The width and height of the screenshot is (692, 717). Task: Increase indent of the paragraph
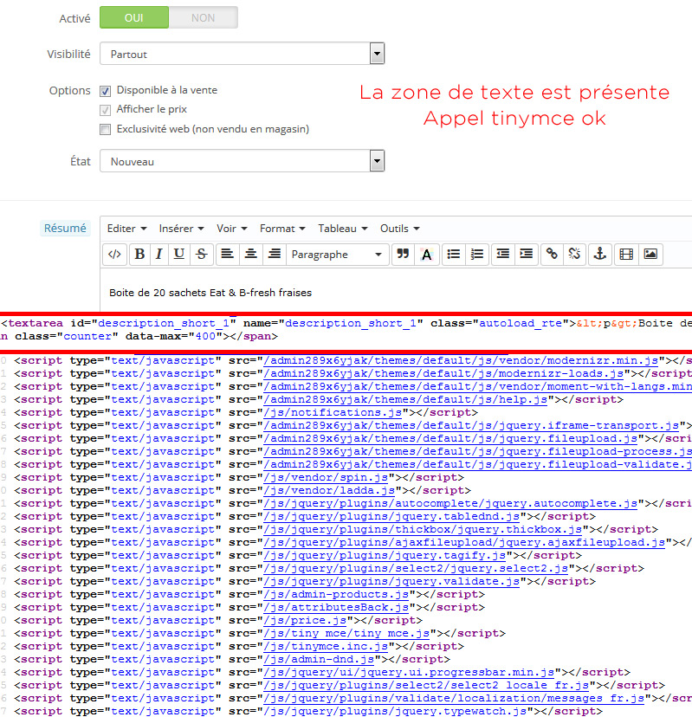click(x=526, y=255)
